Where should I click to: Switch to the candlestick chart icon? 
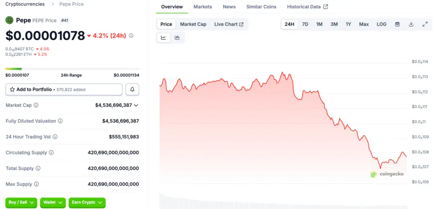(x=177, y=38)
